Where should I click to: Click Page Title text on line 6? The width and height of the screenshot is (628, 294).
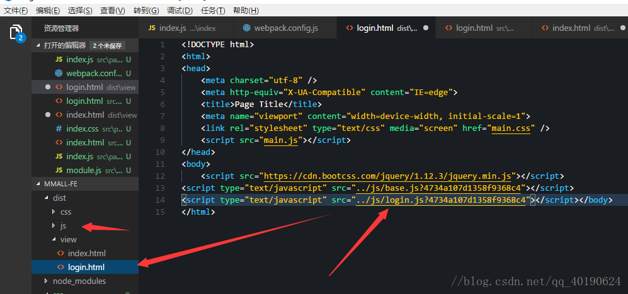(x=259, y=104)
